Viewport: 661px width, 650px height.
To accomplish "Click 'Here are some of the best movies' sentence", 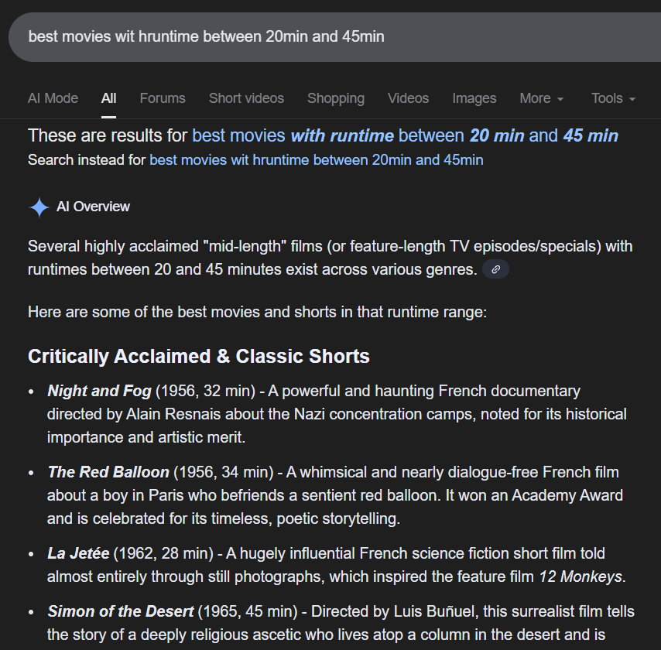I will click(257, 312).
